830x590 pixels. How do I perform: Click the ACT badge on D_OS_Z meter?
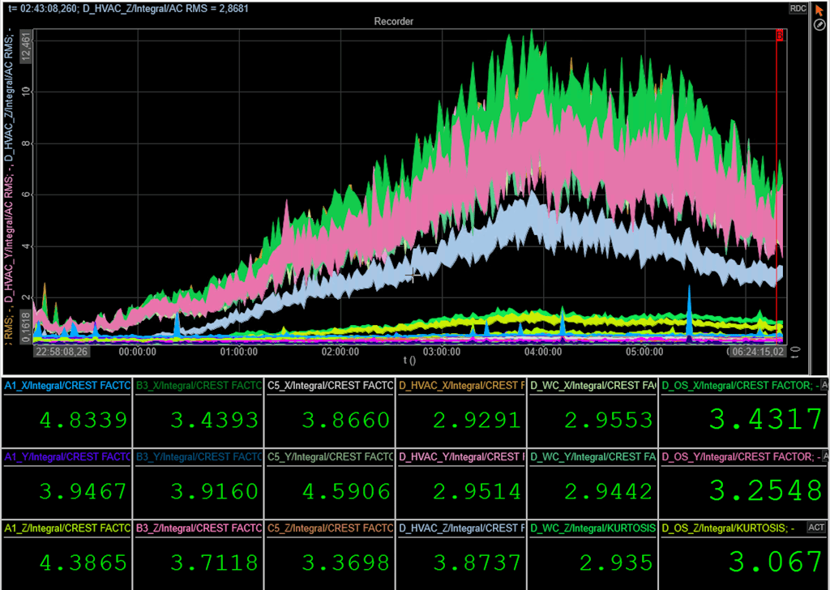(x=815, y=527)
